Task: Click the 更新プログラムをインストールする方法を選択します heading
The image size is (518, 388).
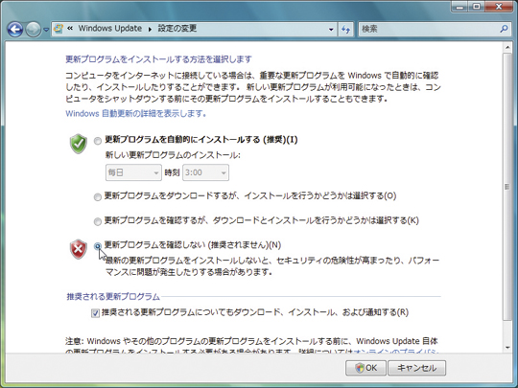Action: tap(158, 59)
